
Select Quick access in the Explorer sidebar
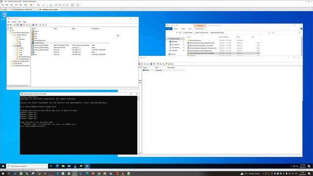[175, 39]
